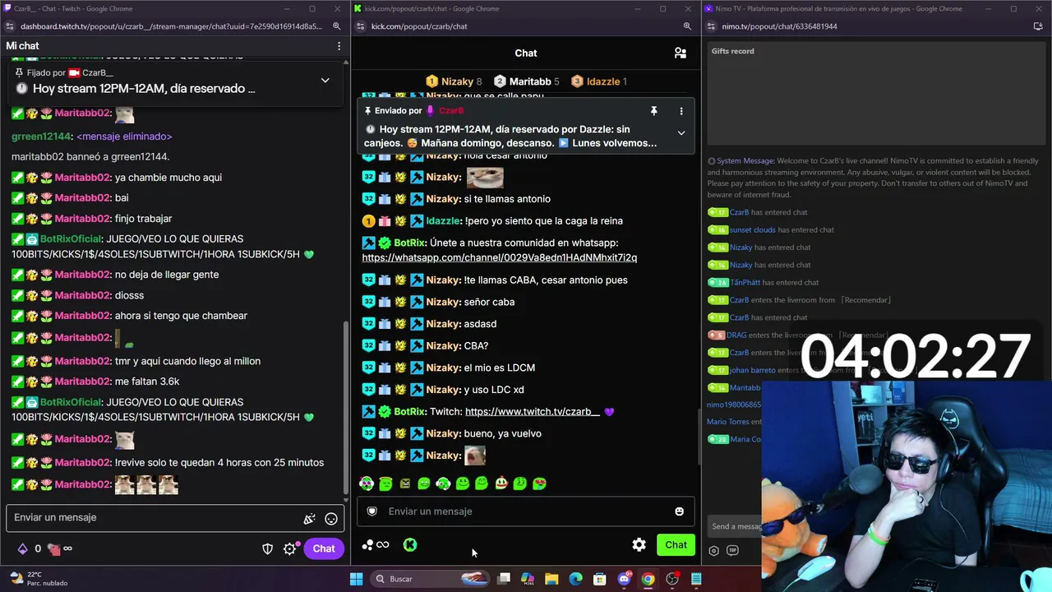Viewport: 1052px width, 592px height.
Task: Open Microsoft Edge from taskbar
Action: point(575,579)
